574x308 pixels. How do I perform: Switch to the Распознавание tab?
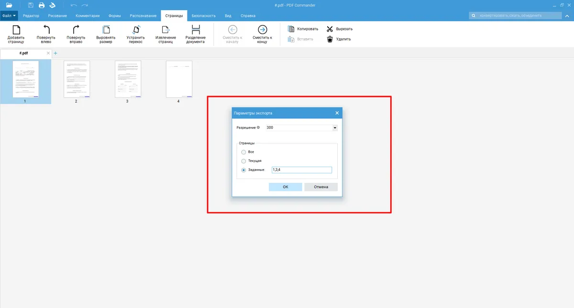click(x=143, y=16)
